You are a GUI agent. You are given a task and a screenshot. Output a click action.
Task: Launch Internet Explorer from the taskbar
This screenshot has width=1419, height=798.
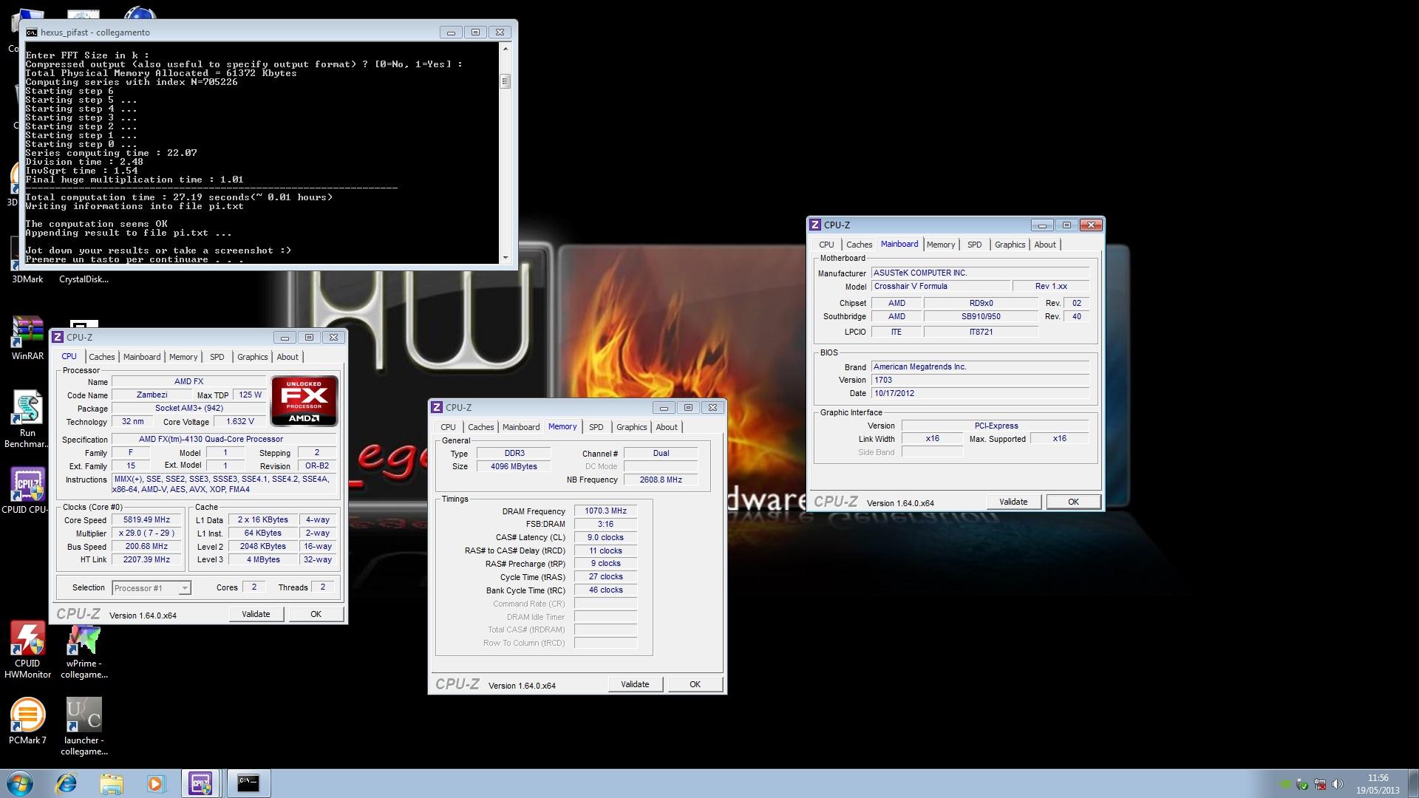pyautogui.click(x=67, y=783)
